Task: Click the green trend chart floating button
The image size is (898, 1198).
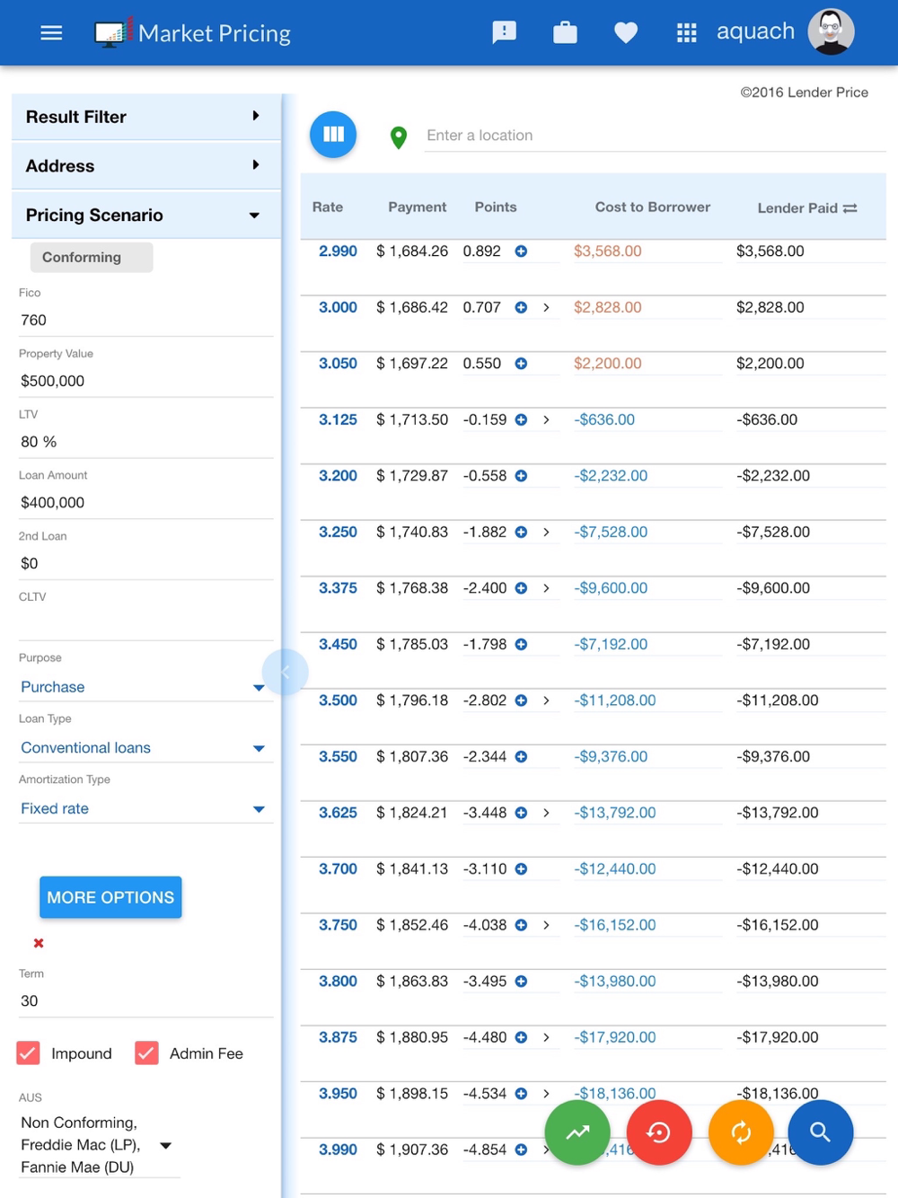Action: pyautogui.click(x=577, y=1132)
